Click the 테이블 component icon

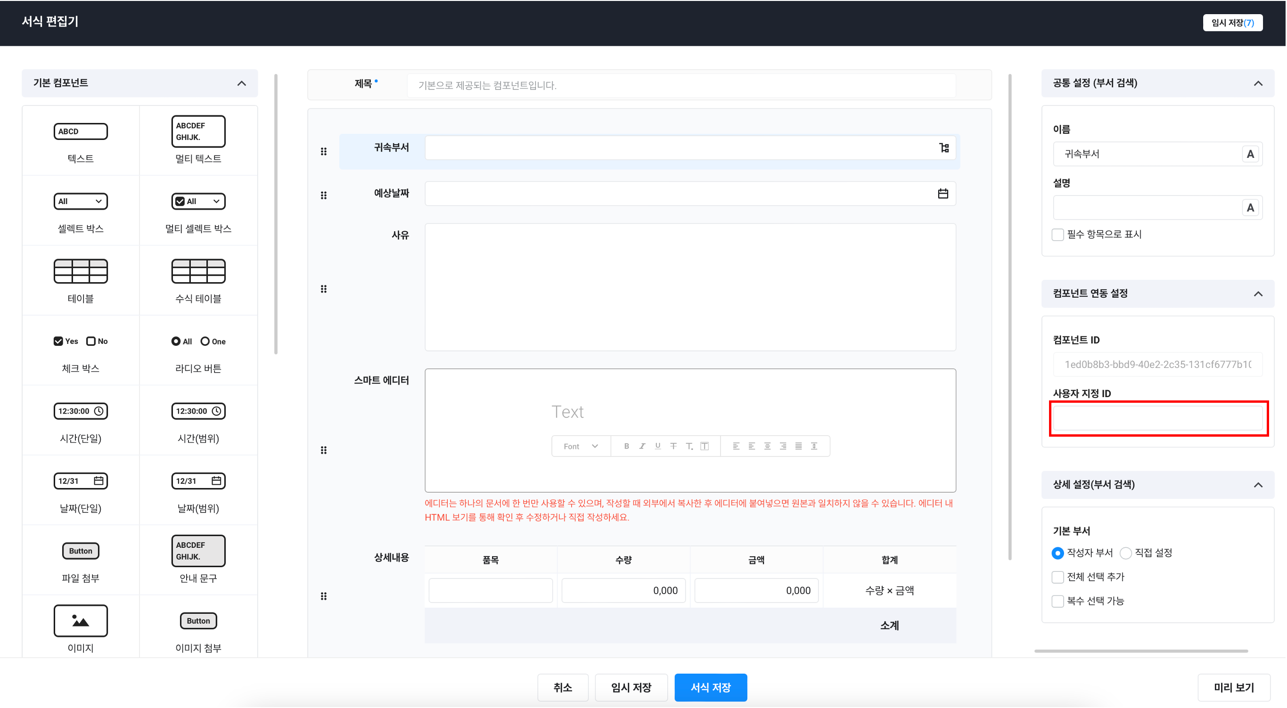click(81, 271)
